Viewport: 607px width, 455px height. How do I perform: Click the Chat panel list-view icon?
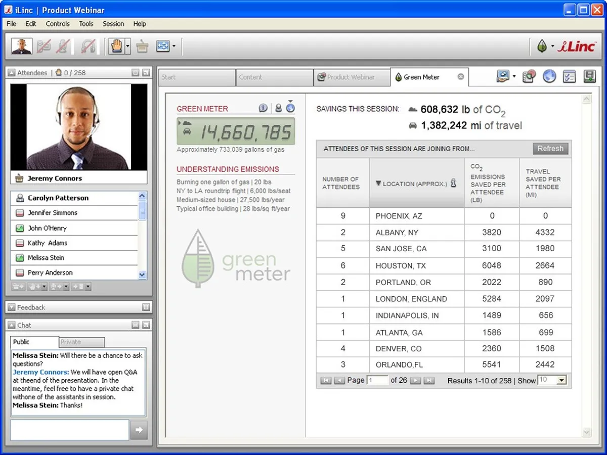click(135, 325)
